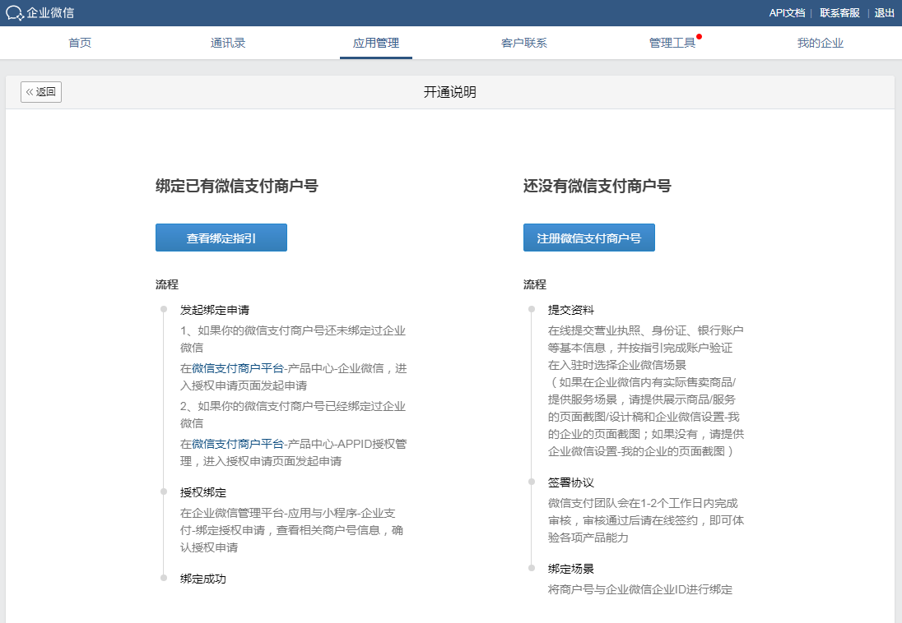Switch to the 通讯录 tab
902x623 pixels.
tap(228, 43)
